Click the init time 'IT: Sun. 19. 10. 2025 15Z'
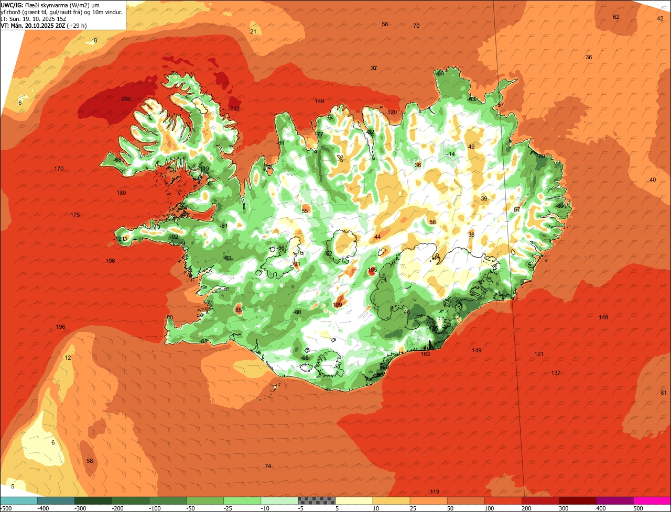This screenshot has width=671, height=512. 34,18
